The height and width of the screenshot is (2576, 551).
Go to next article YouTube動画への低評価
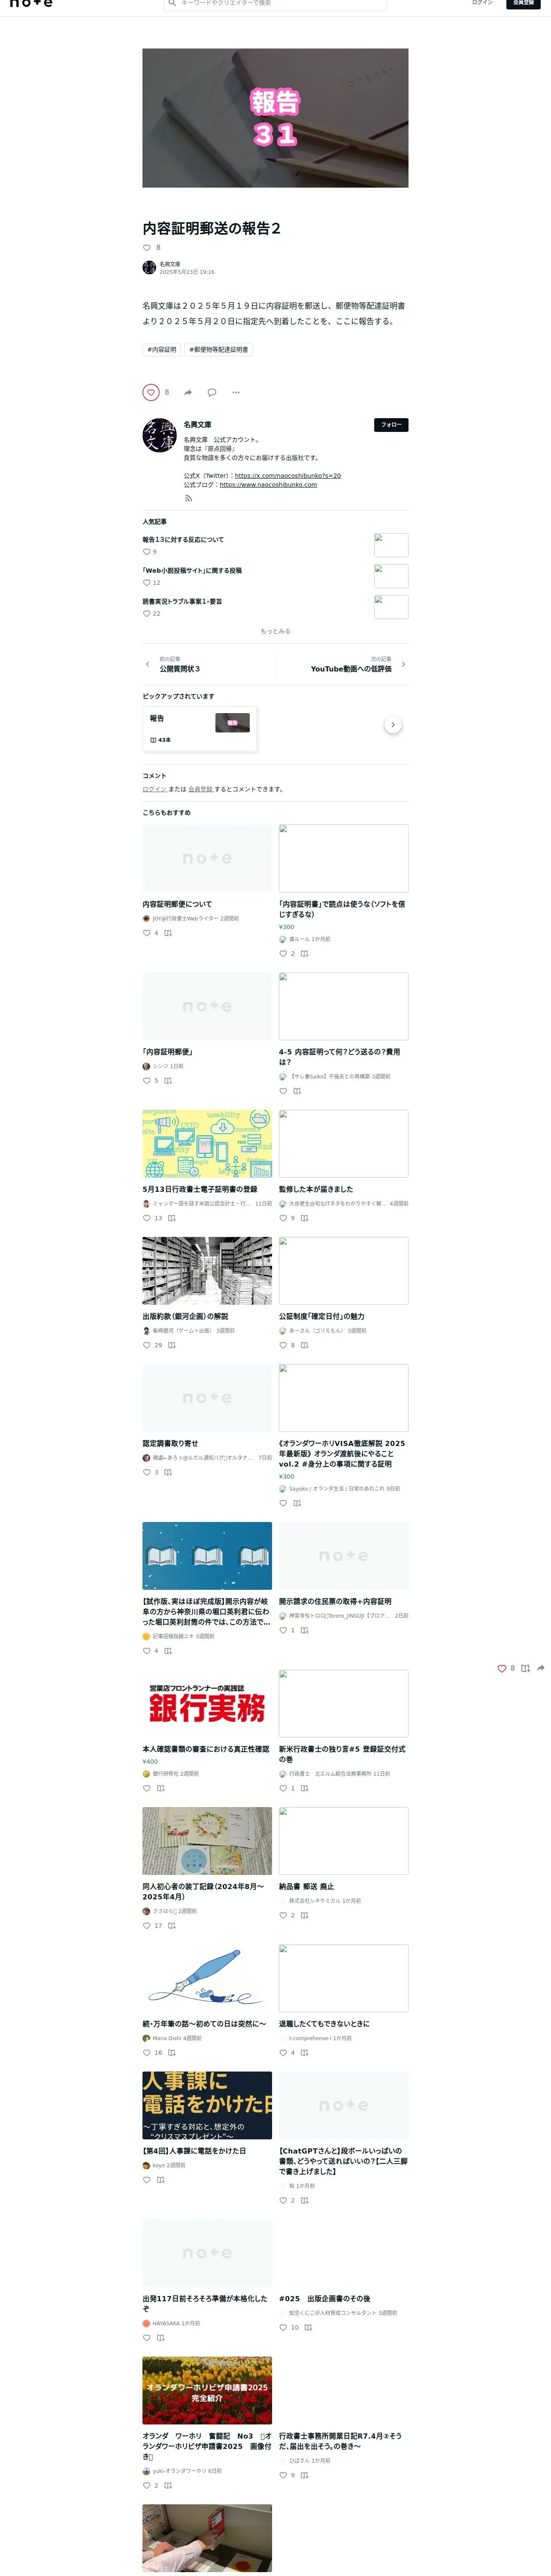(351, 669)
